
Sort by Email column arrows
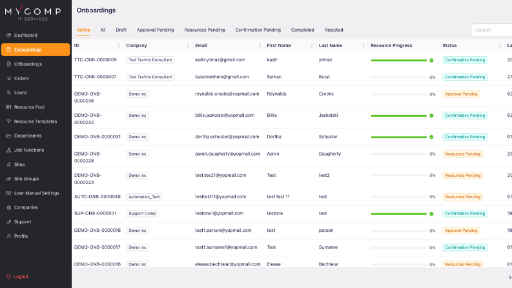pyautogui.click(x=260, y=45)
